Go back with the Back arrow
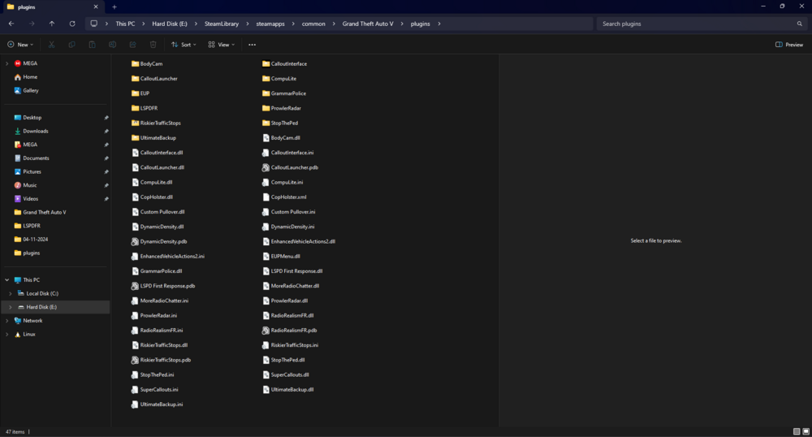 coord(11,24)
